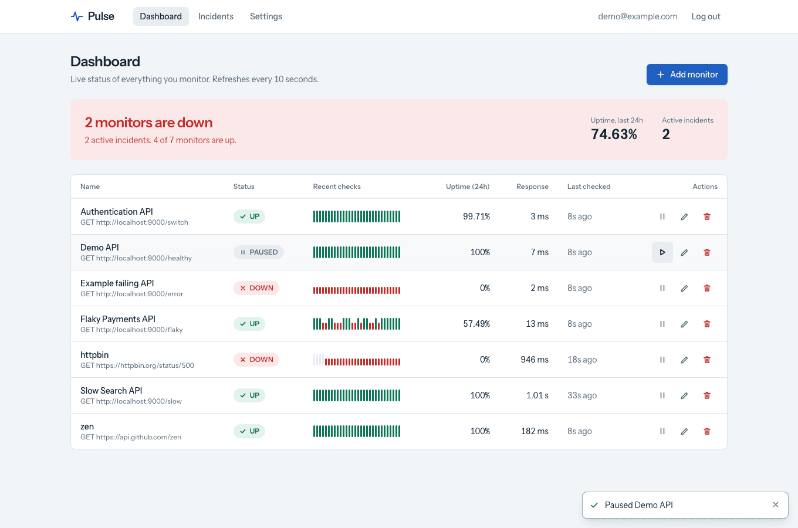Click the 33s ago last checked value
This screenshot has width=798, height=528.
582,395
